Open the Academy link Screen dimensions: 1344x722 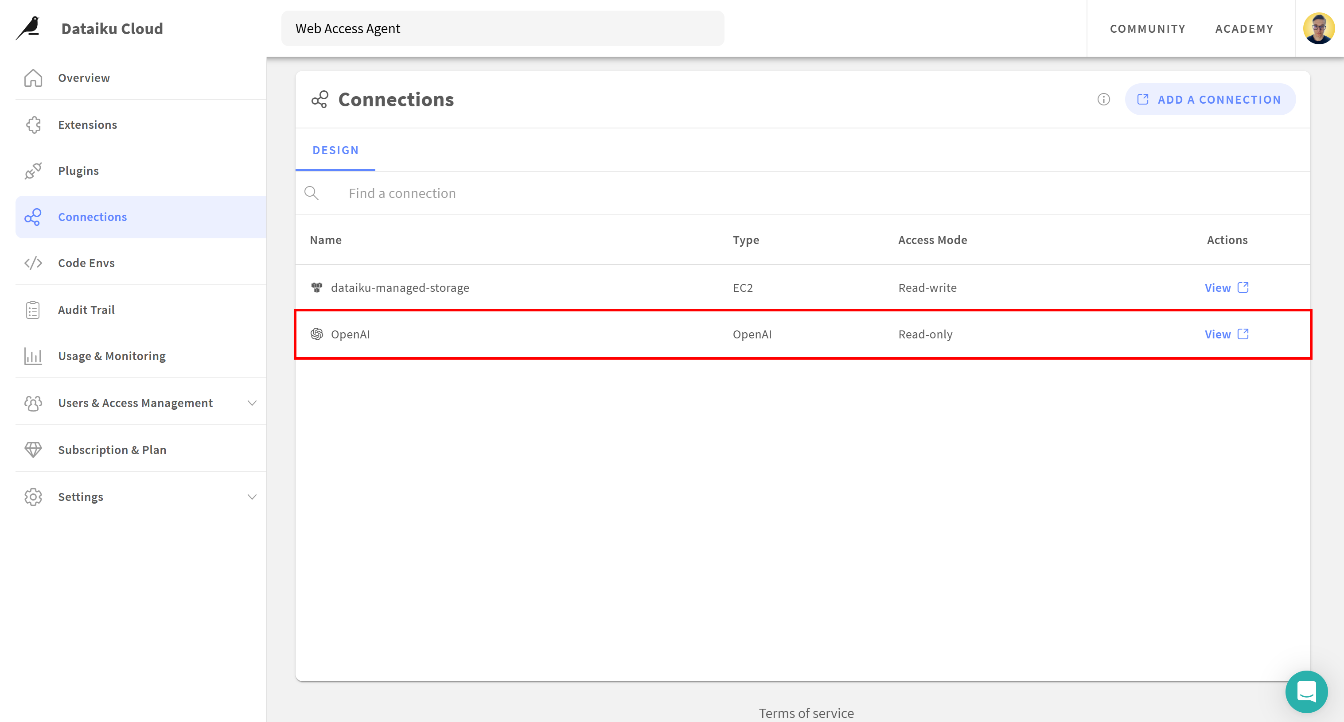pyautogui.click(x=1244, y=29)
